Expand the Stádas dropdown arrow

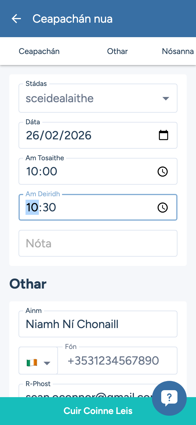pyautogui.click(x=166, y=98)
